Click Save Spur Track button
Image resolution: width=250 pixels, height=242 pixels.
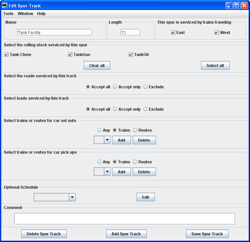[207, 234]
